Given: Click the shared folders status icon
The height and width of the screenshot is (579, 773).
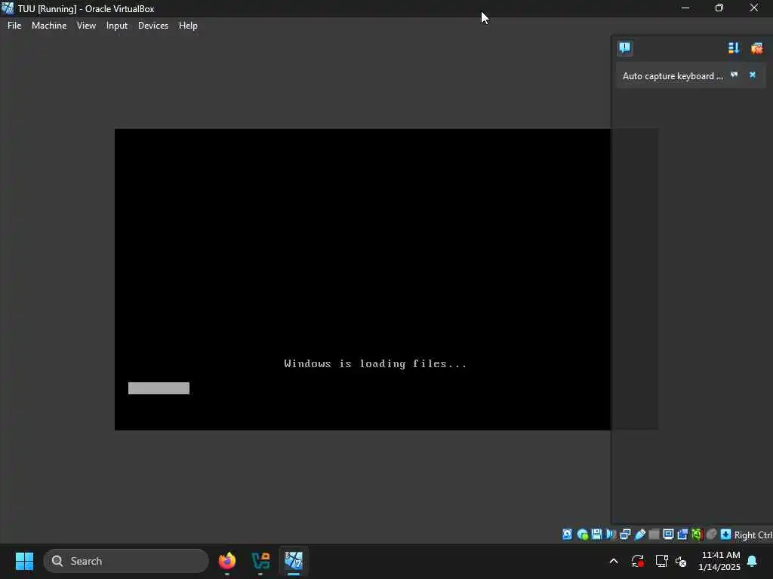Looking at the screenshot, I should (x=654, y=535).
